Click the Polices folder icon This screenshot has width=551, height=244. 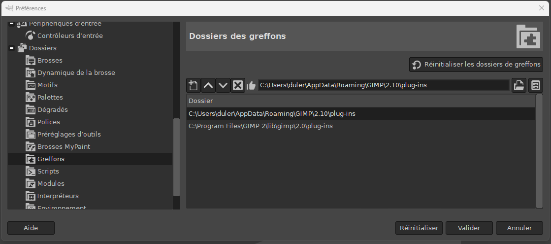tap(31, 122)
